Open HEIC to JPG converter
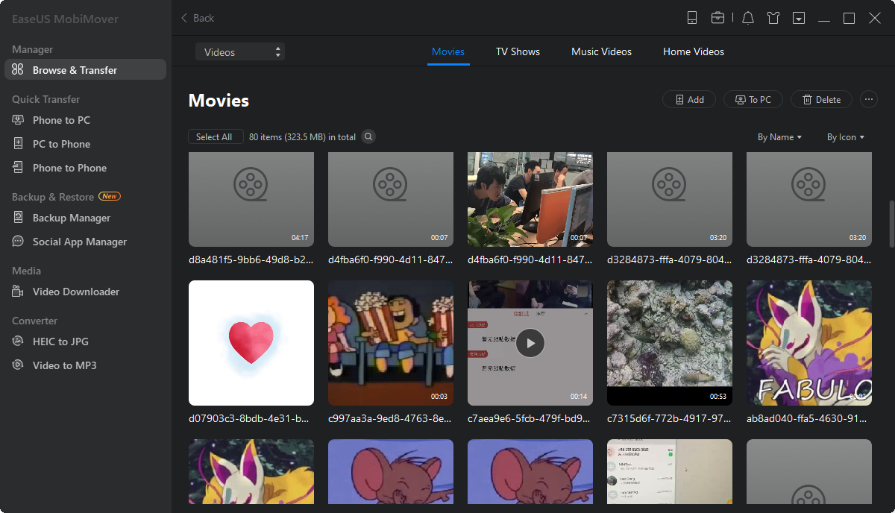The height and width of the screenshot is (513, 895). pyautogui.click(x=60, y=342)
